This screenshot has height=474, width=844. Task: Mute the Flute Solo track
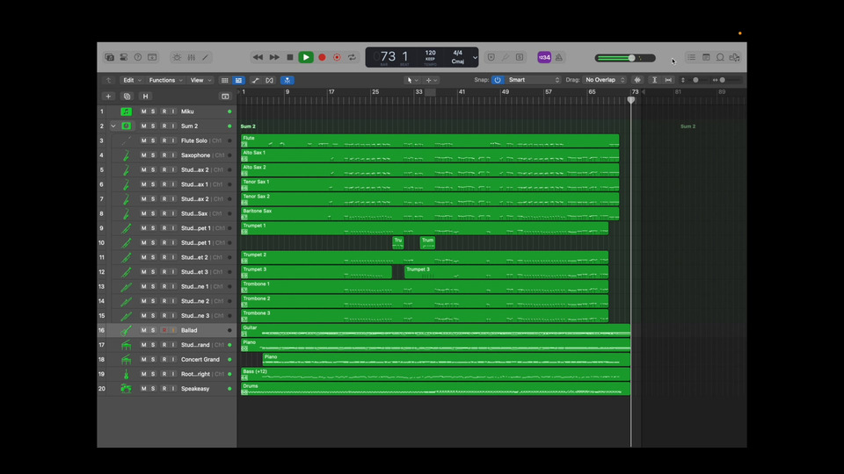(144, 140)
